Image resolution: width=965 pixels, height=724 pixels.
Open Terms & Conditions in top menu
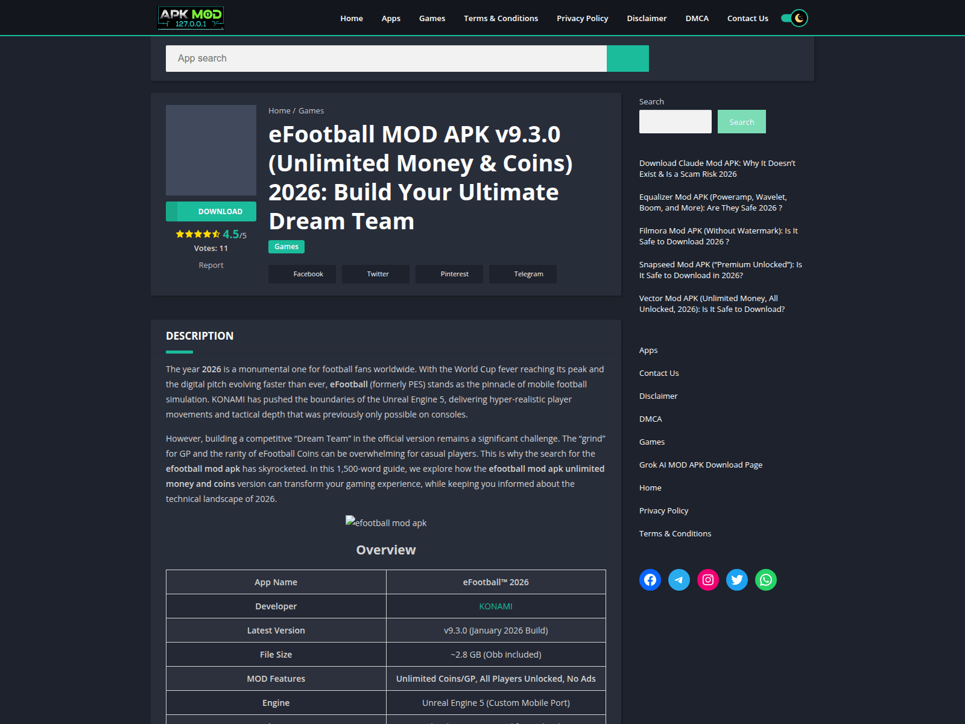[501, 18]
